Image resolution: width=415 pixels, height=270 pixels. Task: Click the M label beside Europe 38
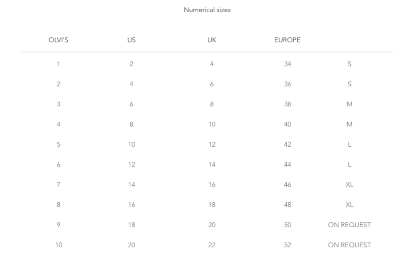(349, 104)
